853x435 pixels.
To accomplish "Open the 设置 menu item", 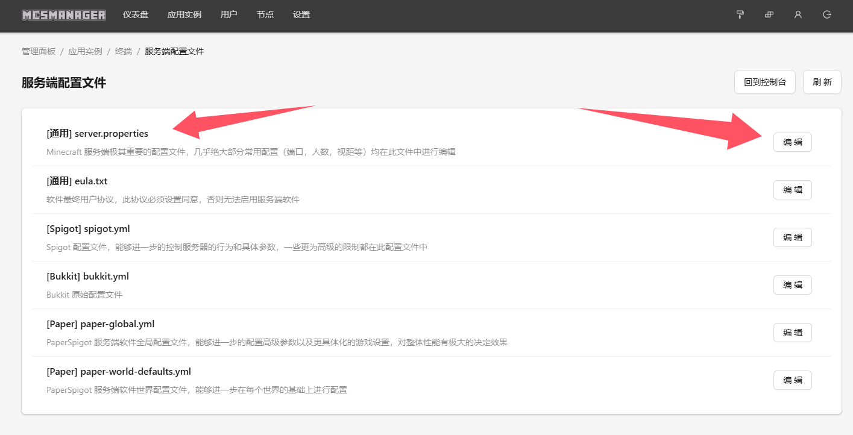I will pos(301,14).
